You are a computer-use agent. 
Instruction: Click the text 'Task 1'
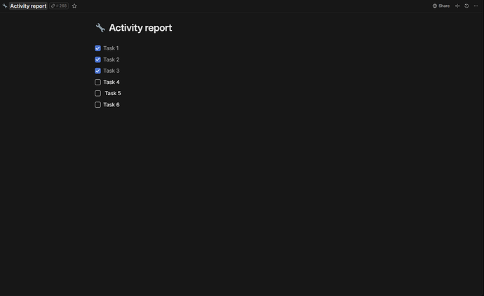tap(111, 48)
